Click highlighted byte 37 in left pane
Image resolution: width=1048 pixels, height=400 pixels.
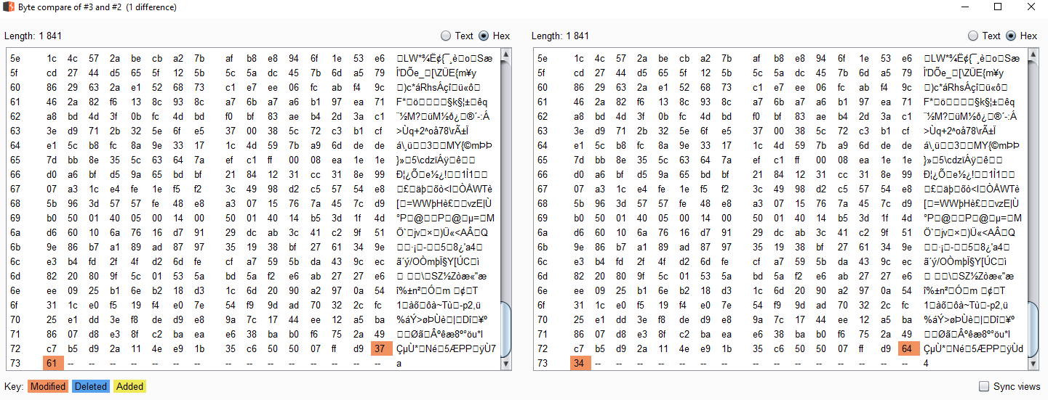[x=382, y=348]
